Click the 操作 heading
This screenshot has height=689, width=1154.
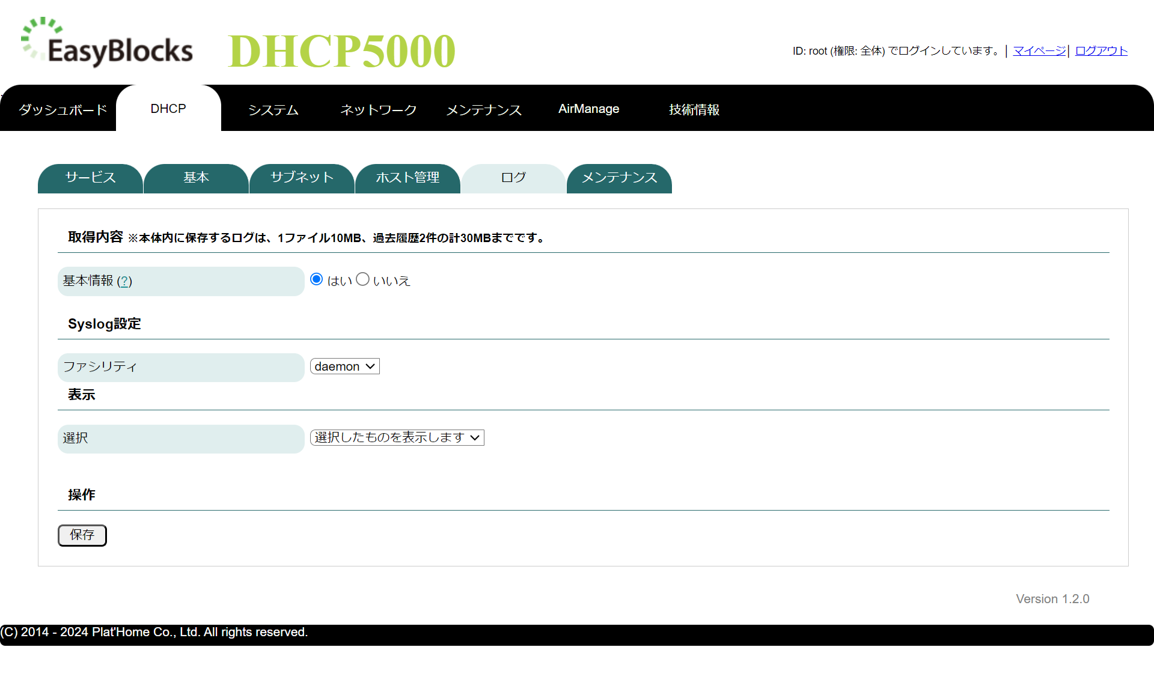tap(81, 495)
